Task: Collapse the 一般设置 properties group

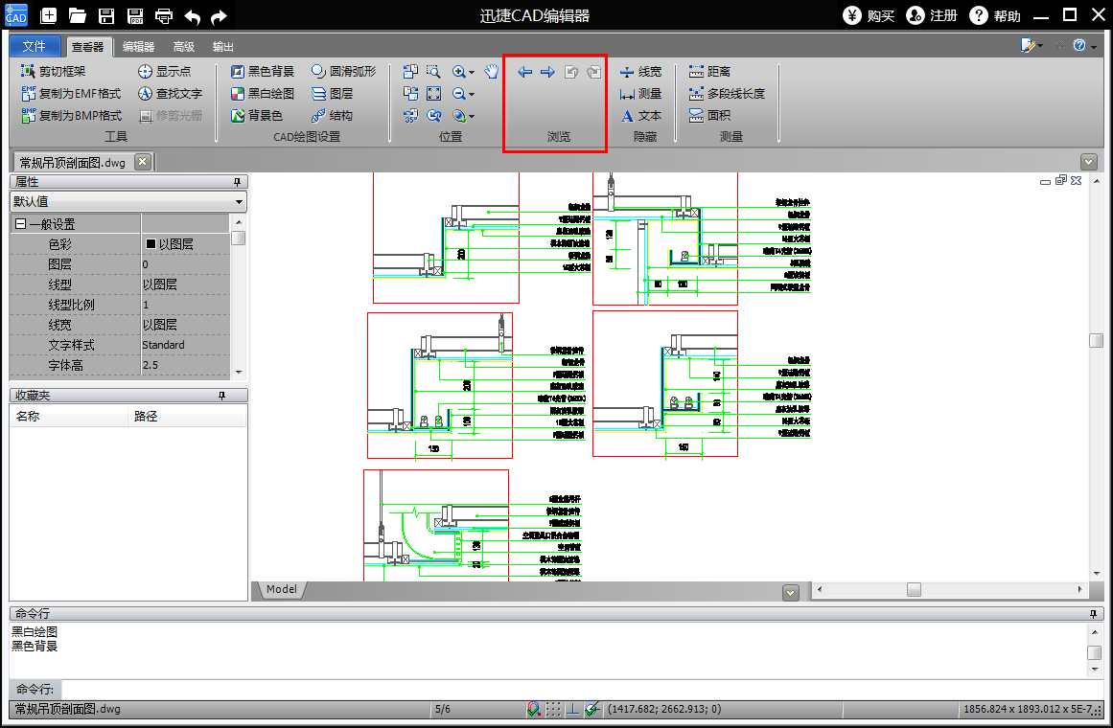Action: tap(20, 224)
